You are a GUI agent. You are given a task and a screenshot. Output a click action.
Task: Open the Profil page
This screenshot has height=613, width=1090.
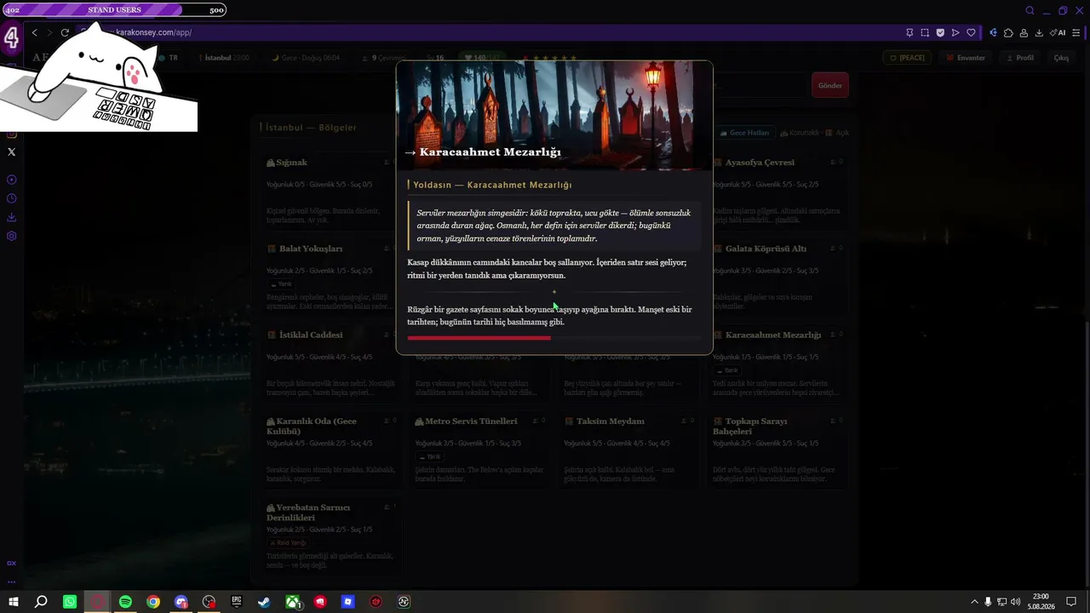click(x=1020, y=58)
